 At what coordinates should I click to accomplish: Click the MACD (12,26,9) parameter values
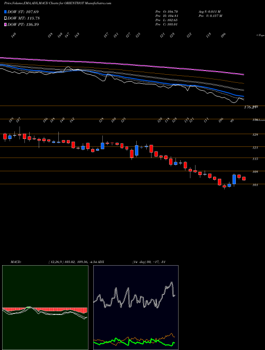click(x=73, y=262)
